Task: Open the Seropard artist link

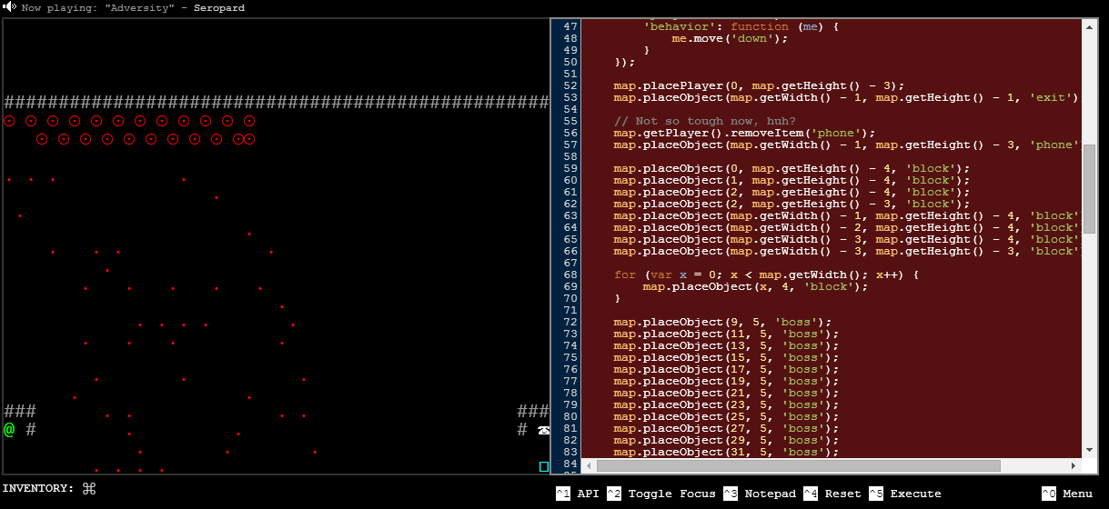Action: (219, 8)
